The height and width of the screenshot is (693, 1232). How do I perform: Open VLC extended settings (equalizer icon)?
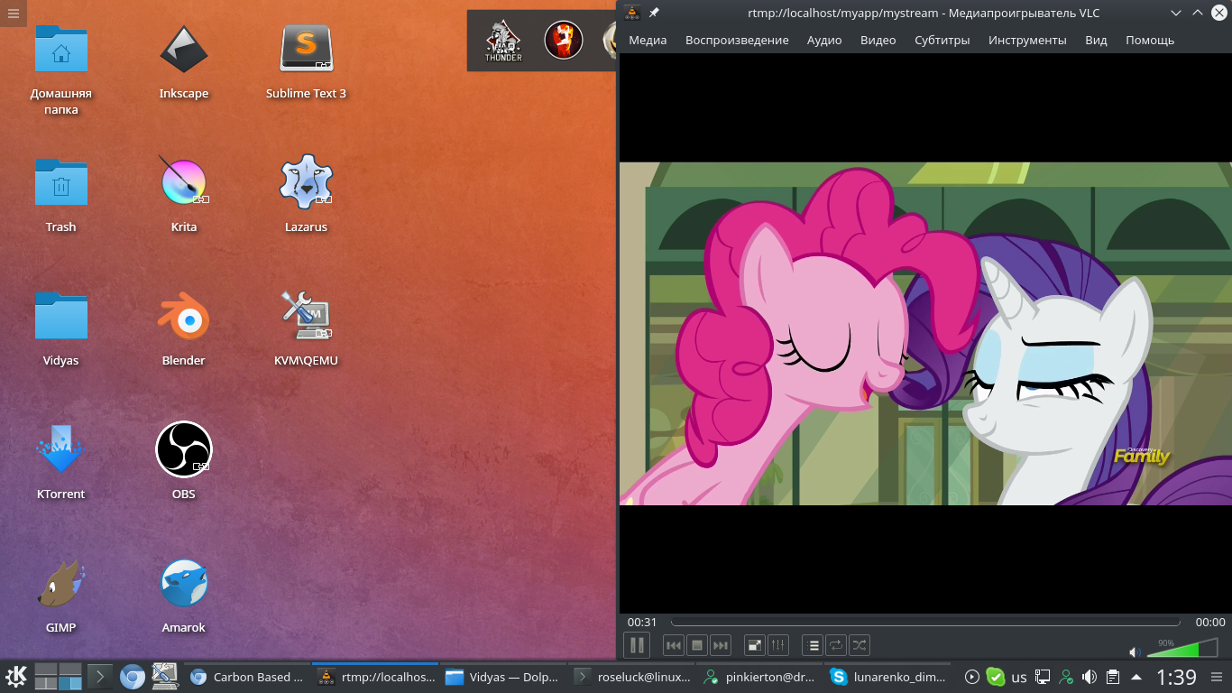(777, 645)
